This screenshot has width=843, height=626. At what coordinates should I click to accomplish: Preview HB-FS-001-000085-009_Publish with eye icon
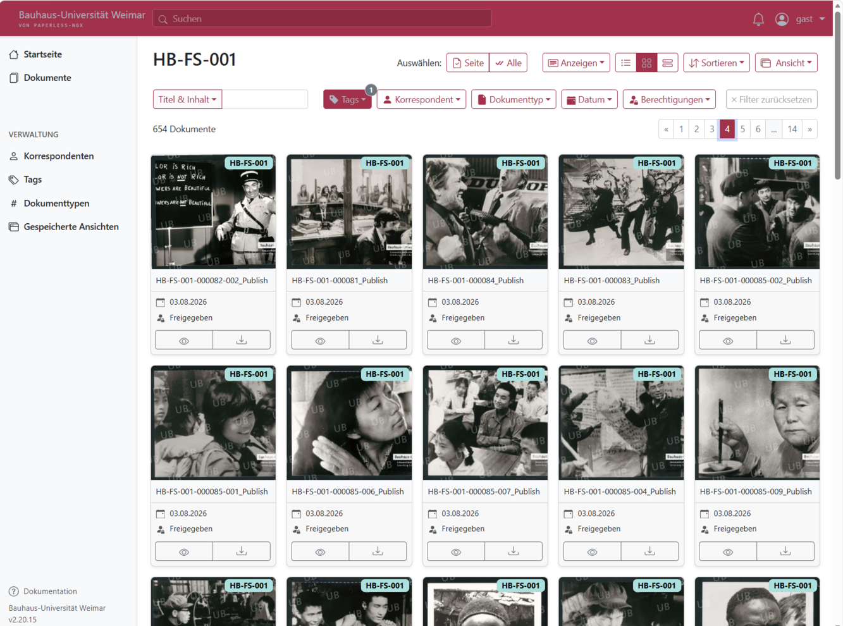coord(728,551)
